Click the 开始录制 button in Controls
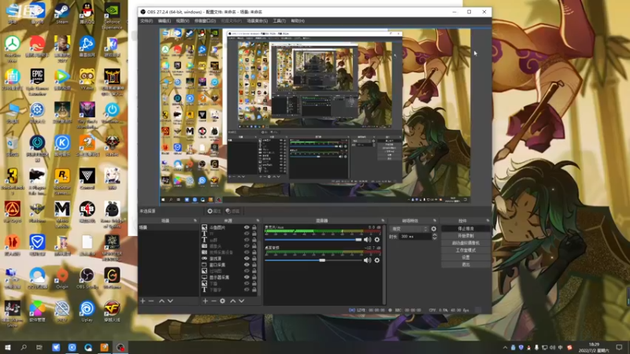Viewport: 630px width, 354px height. [x=465, y=236]
